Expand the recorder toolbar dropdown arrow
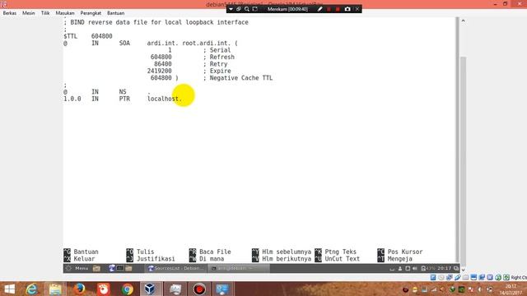 [x=231, y=9]
